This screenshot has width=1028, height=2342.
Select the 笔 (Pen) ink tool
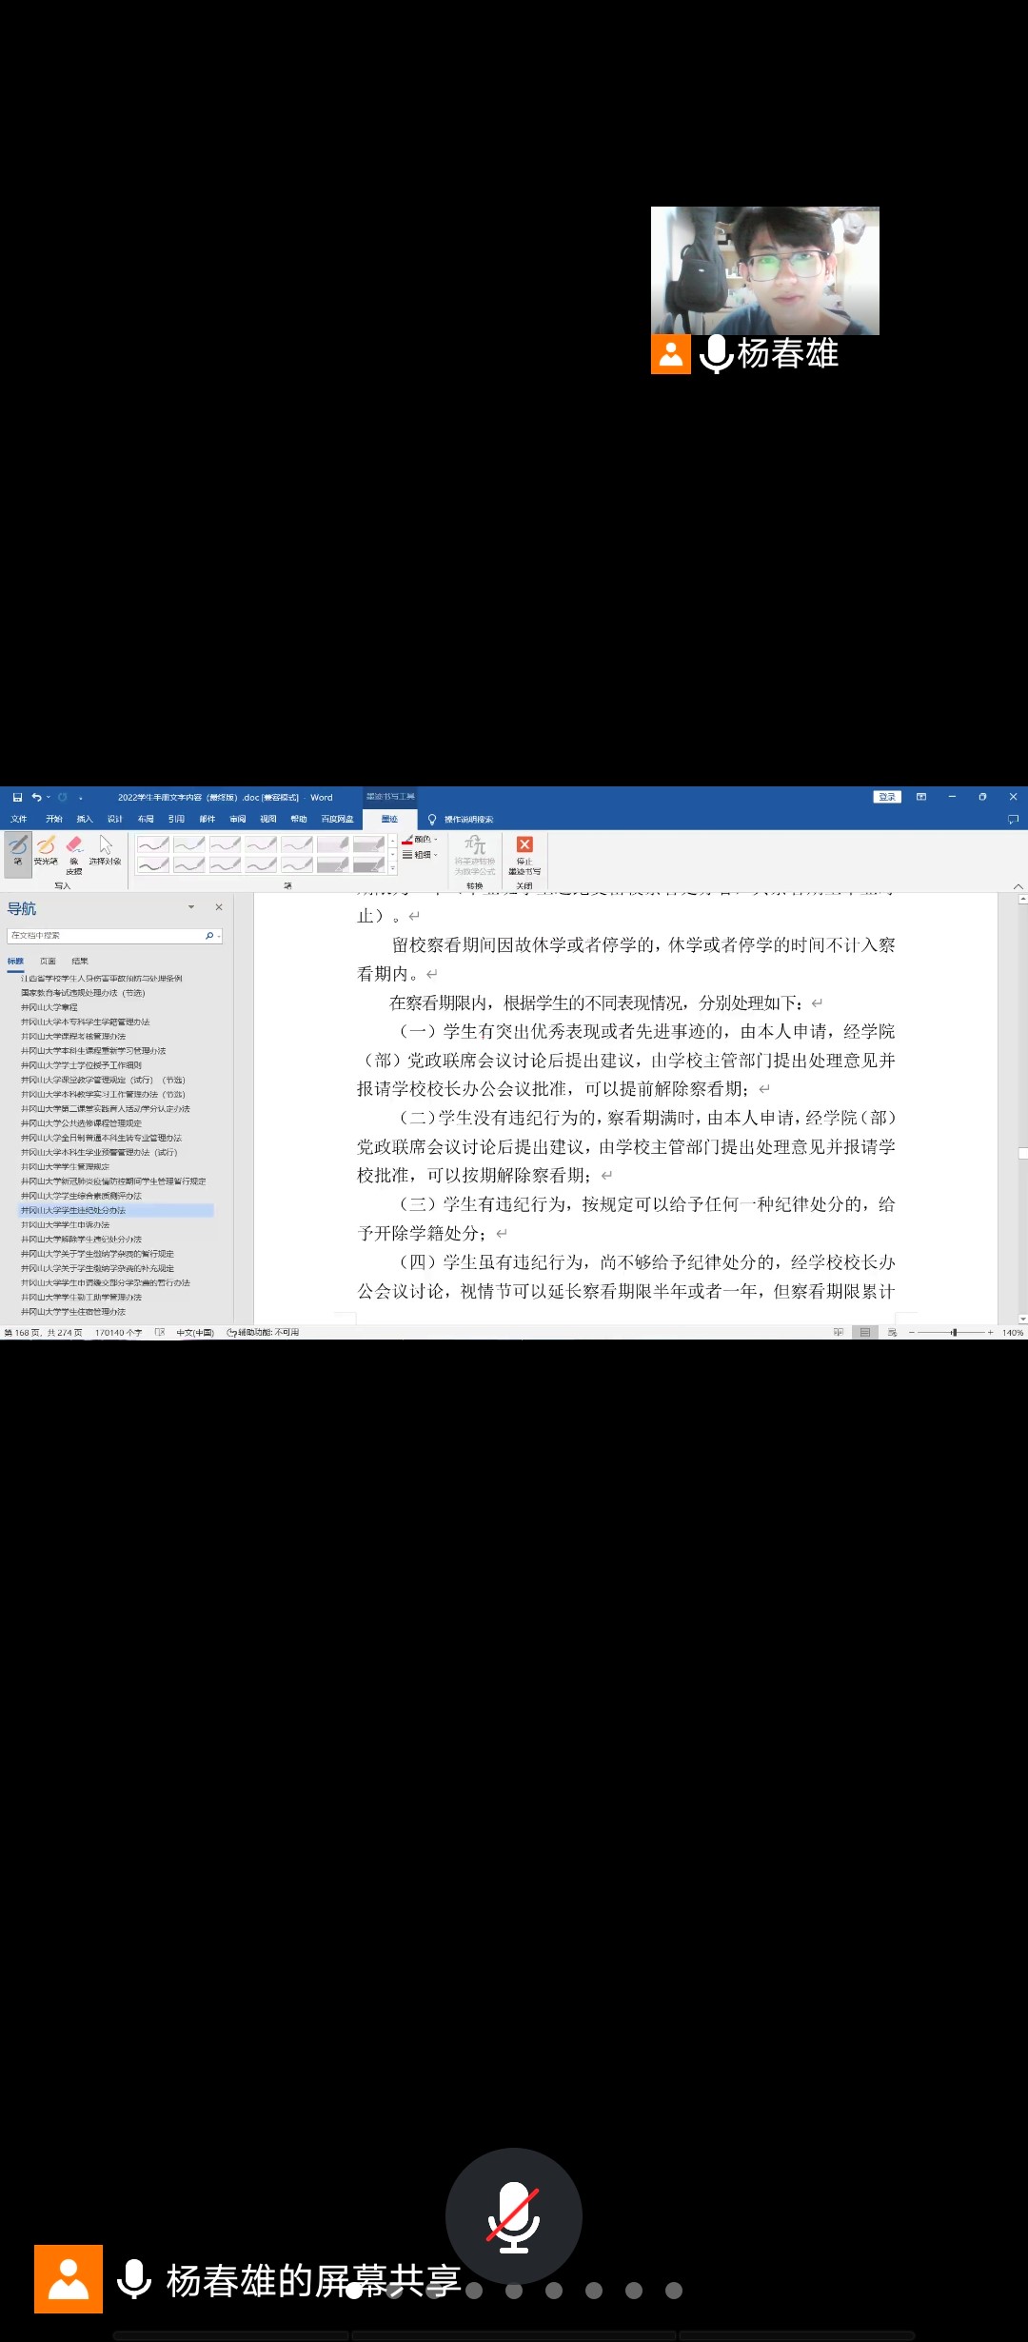[18, 849]
